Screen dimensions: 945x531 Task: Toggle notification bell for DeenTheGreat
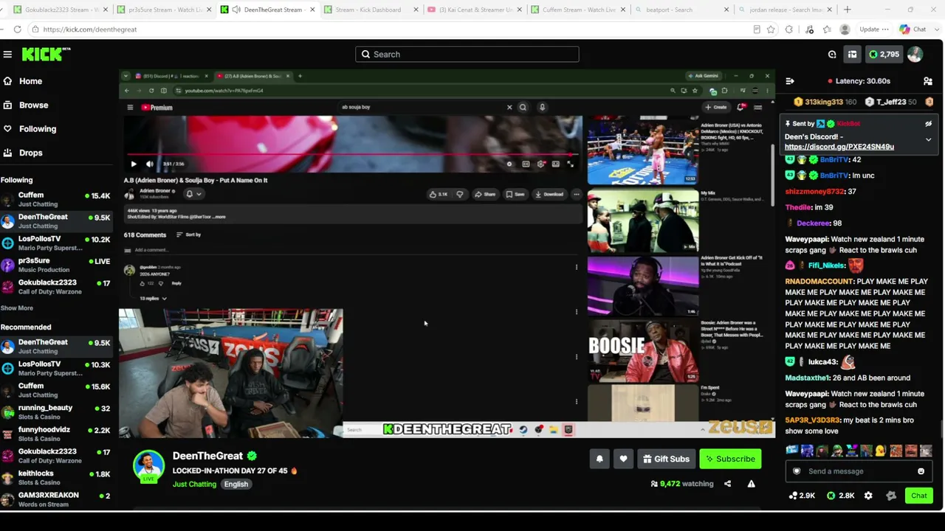click(x=599, y=459)
